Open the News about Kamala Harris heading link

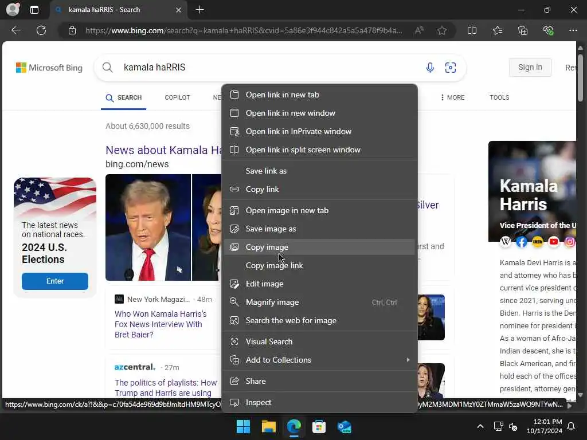[x=163, y=150]
